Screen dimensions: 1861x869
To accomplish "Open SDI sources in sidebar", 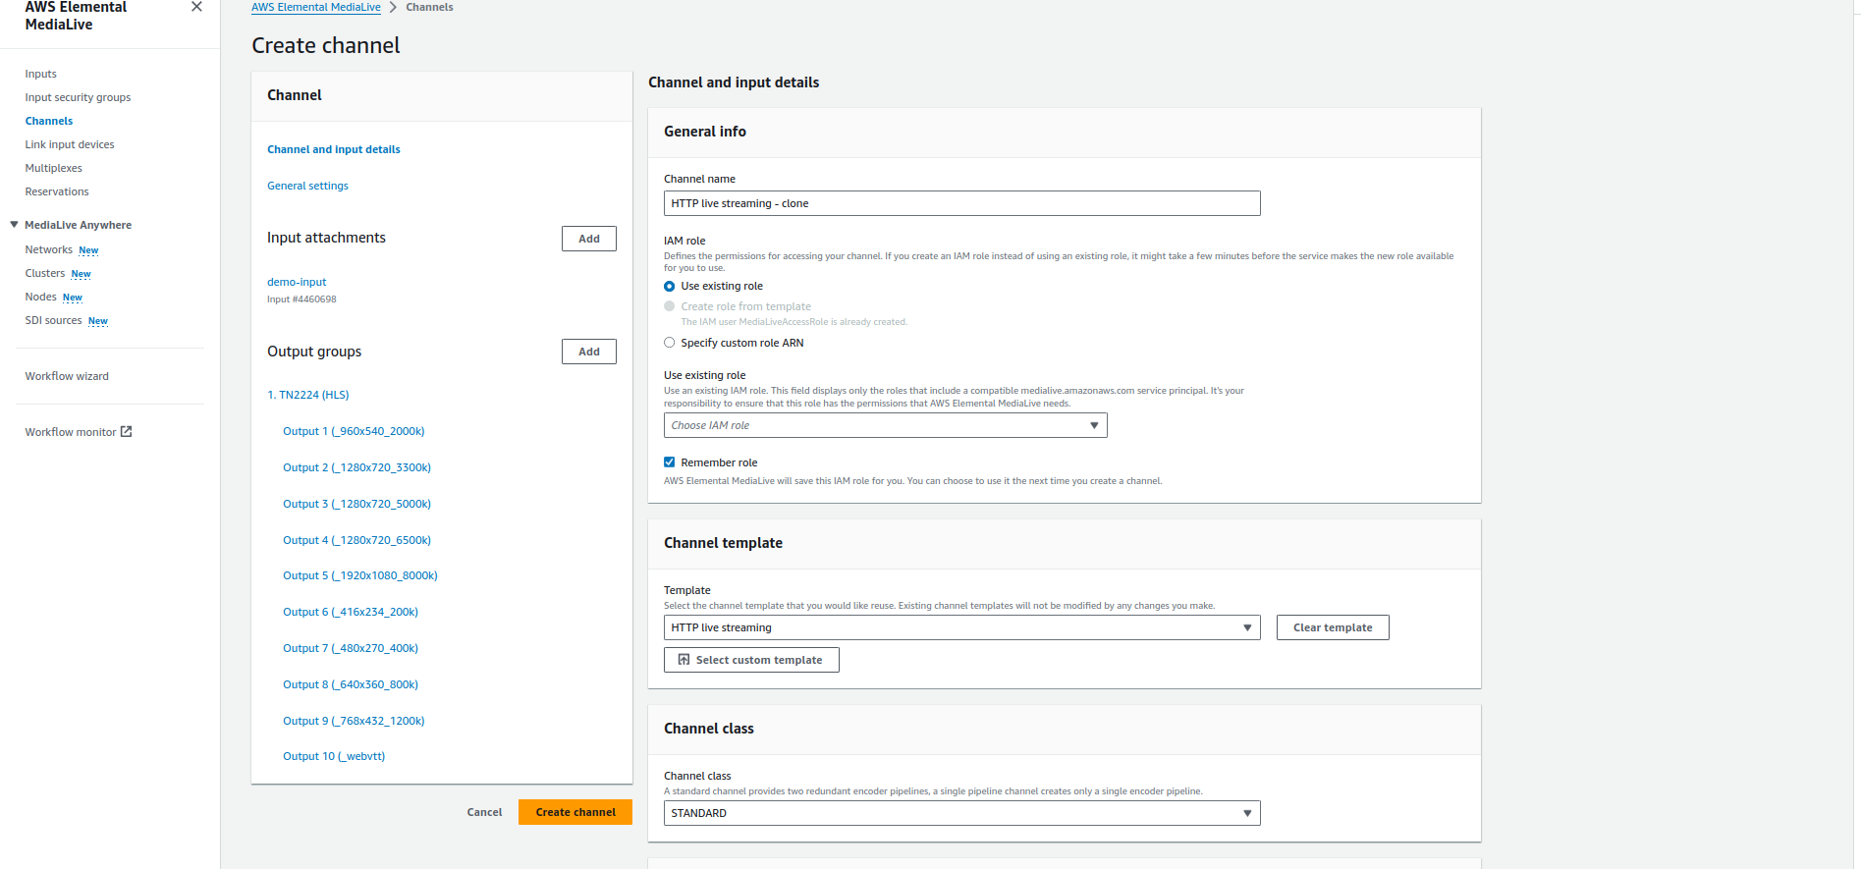I will click(x=54, y=320).
